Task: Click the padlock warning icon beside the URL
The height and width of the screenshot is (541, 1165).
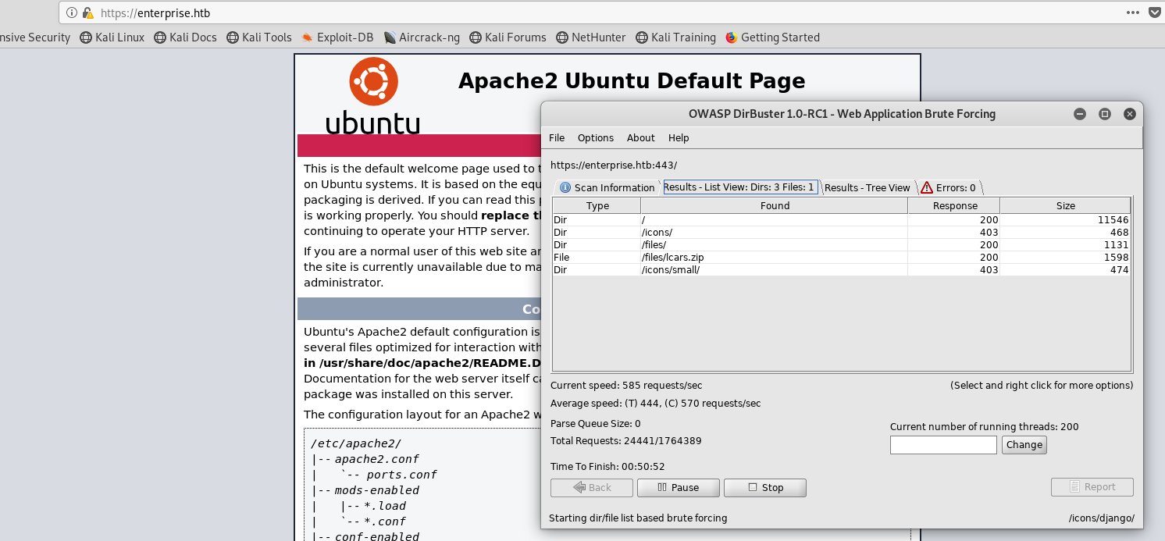Action: pos(88,13)
